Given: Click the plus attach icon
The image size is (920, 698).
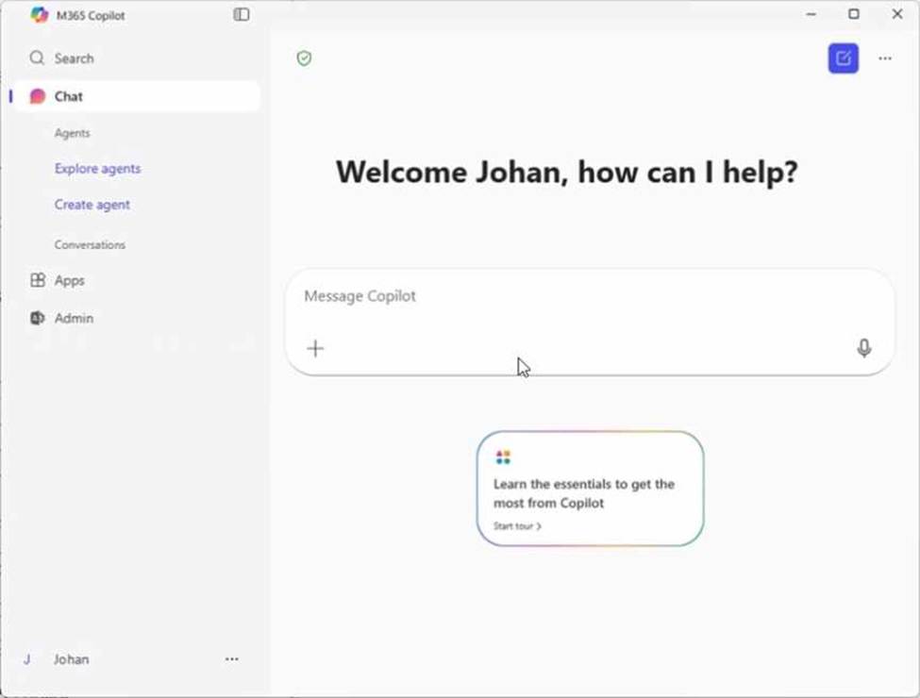Looking at the screenshot, I should pos(315,348).
